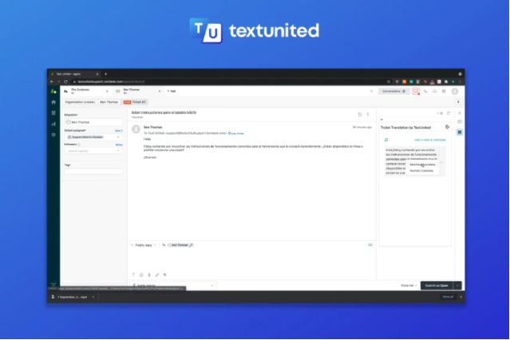Click the ticket events history icon
Image resolution: width=510 pixels, height=340 pixels.
click(x=360, y=115)
